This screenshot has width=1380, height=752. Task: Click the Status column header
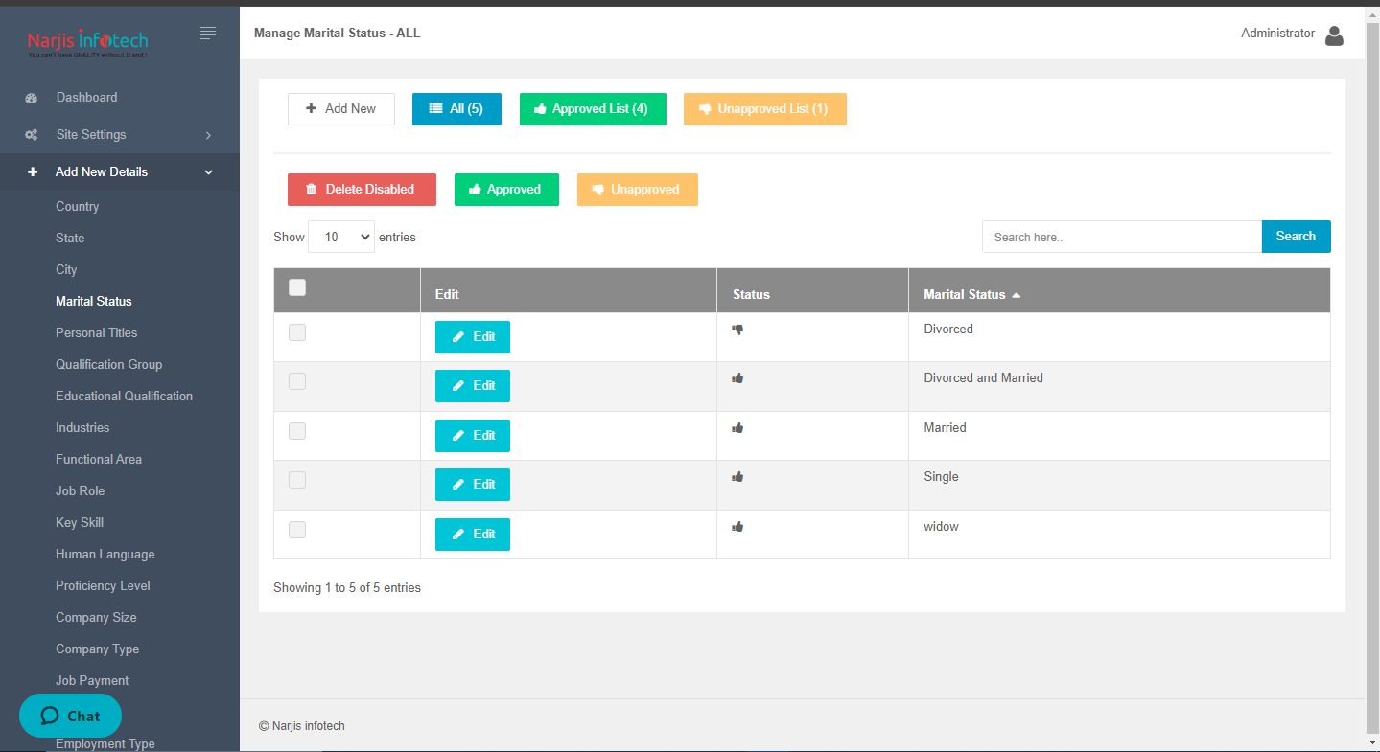(x=812, y=290)
